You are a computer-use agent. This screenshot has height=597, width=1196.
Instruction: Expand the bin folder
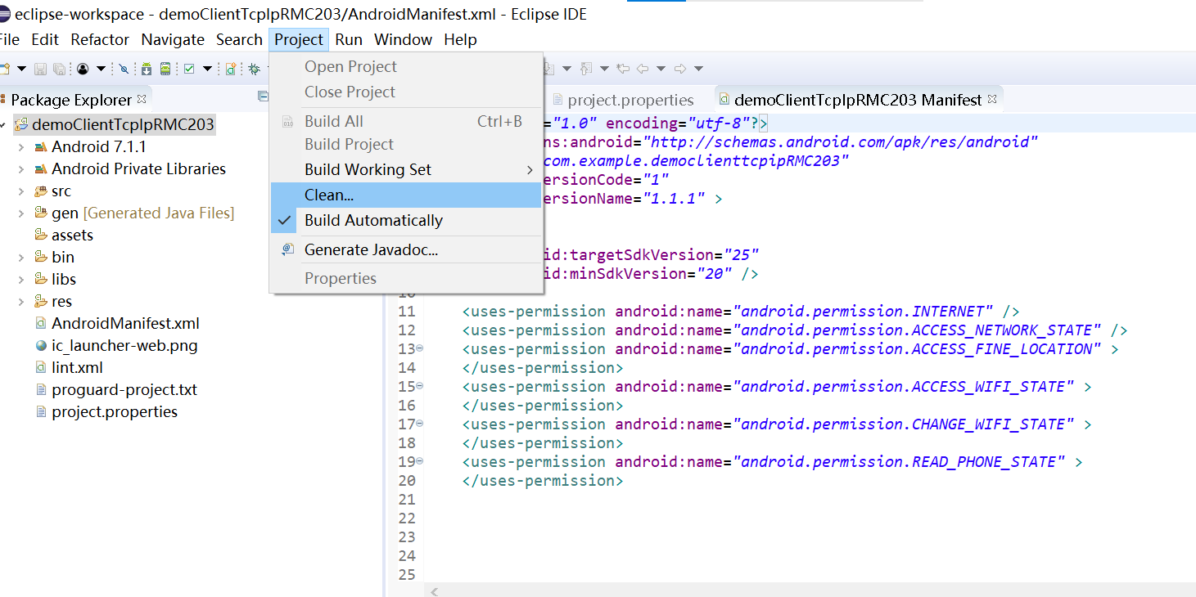20,258
